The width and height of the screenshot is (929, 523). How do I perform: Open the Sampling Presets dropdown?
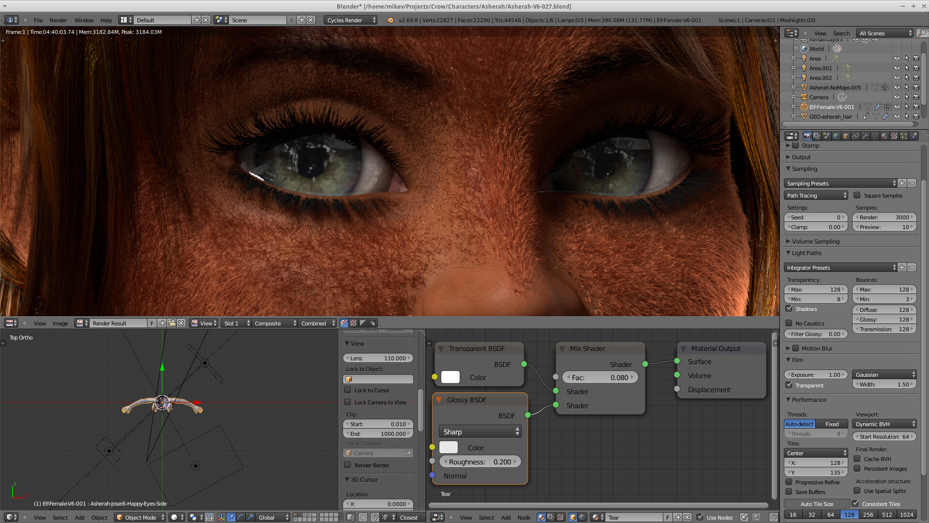841,183
